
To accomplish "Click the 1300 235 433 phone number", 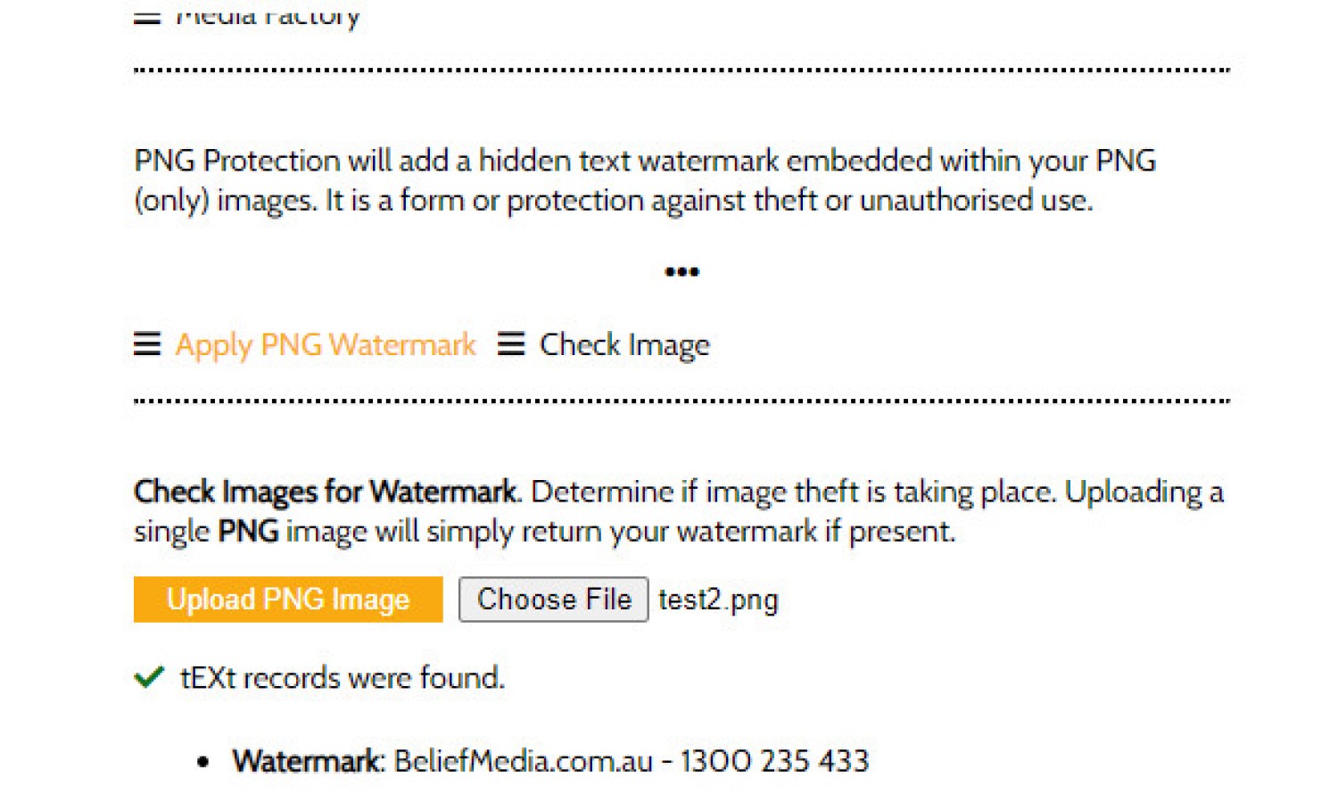I will (774, 761).
